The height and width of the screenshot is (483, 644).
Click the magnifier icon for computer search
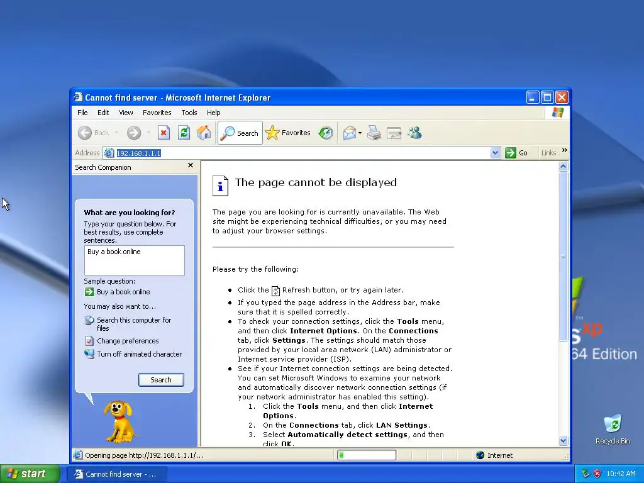click(x=89, y=320)
